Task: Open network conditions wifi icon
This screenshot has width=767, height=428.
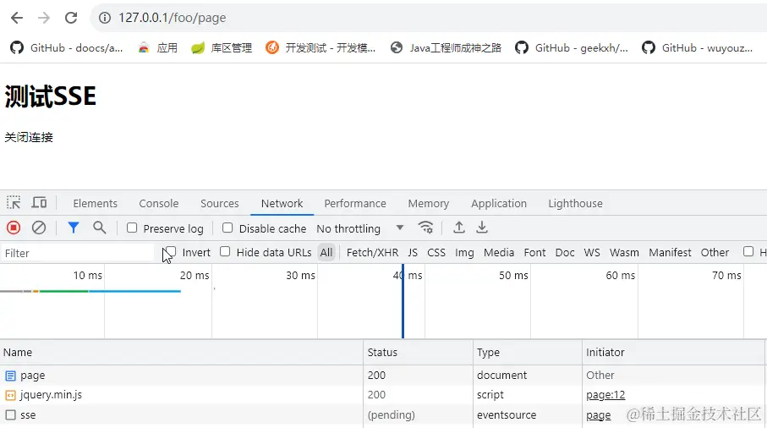Action: (x=425, y=228)
